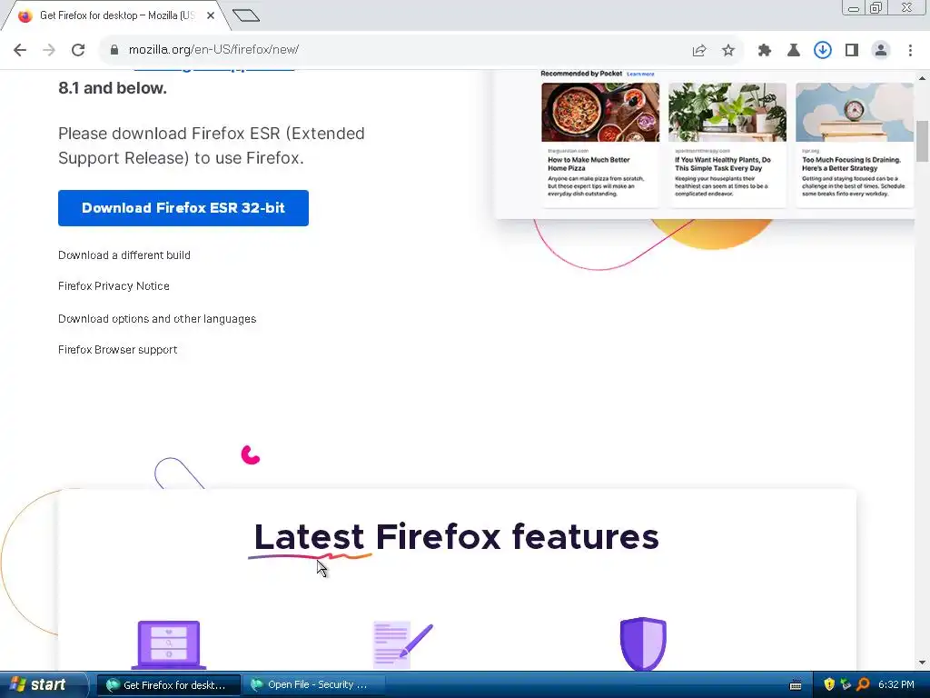930x698 pixels.
Task: Click the scrollbar up arrow
Action: pos(922,78)
